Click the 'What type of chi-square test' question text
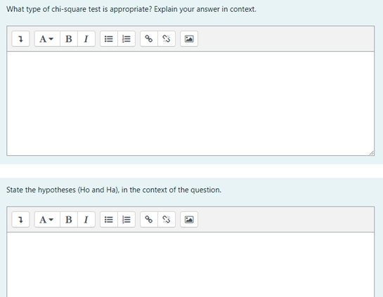 (131, 9)
